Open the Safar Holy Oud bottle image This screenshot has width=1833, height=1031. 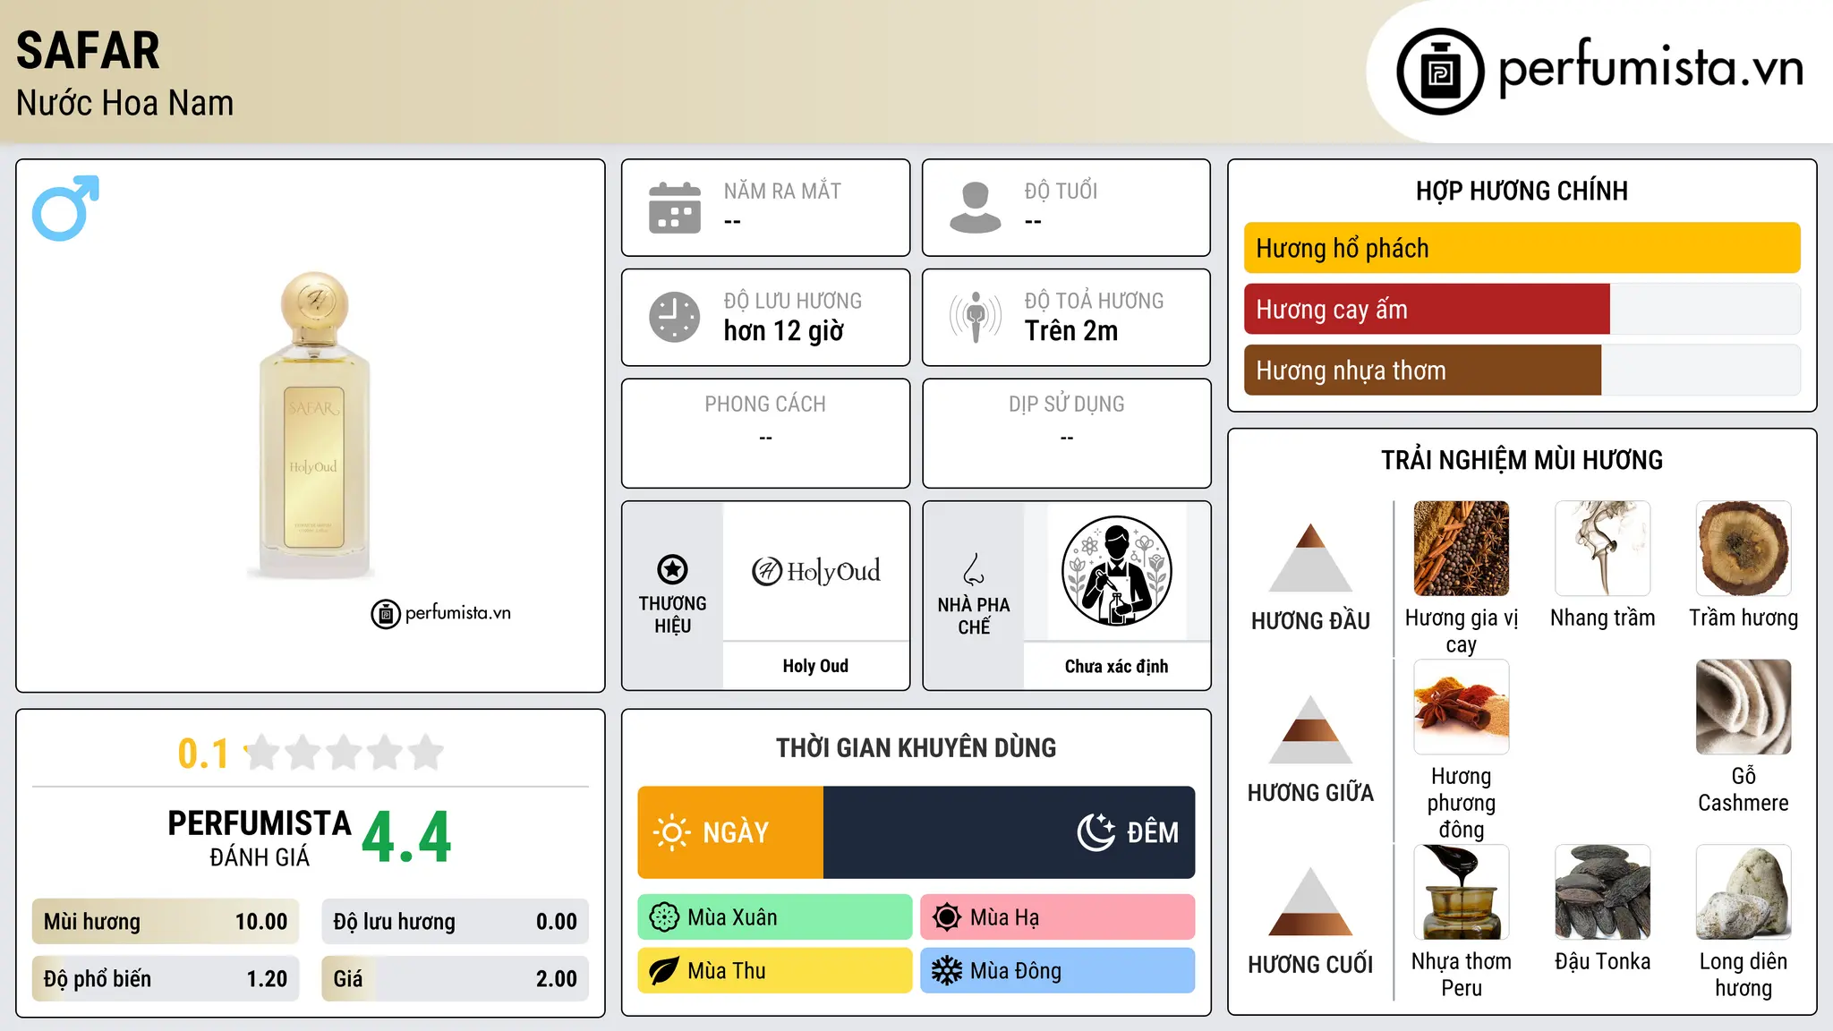312,425
